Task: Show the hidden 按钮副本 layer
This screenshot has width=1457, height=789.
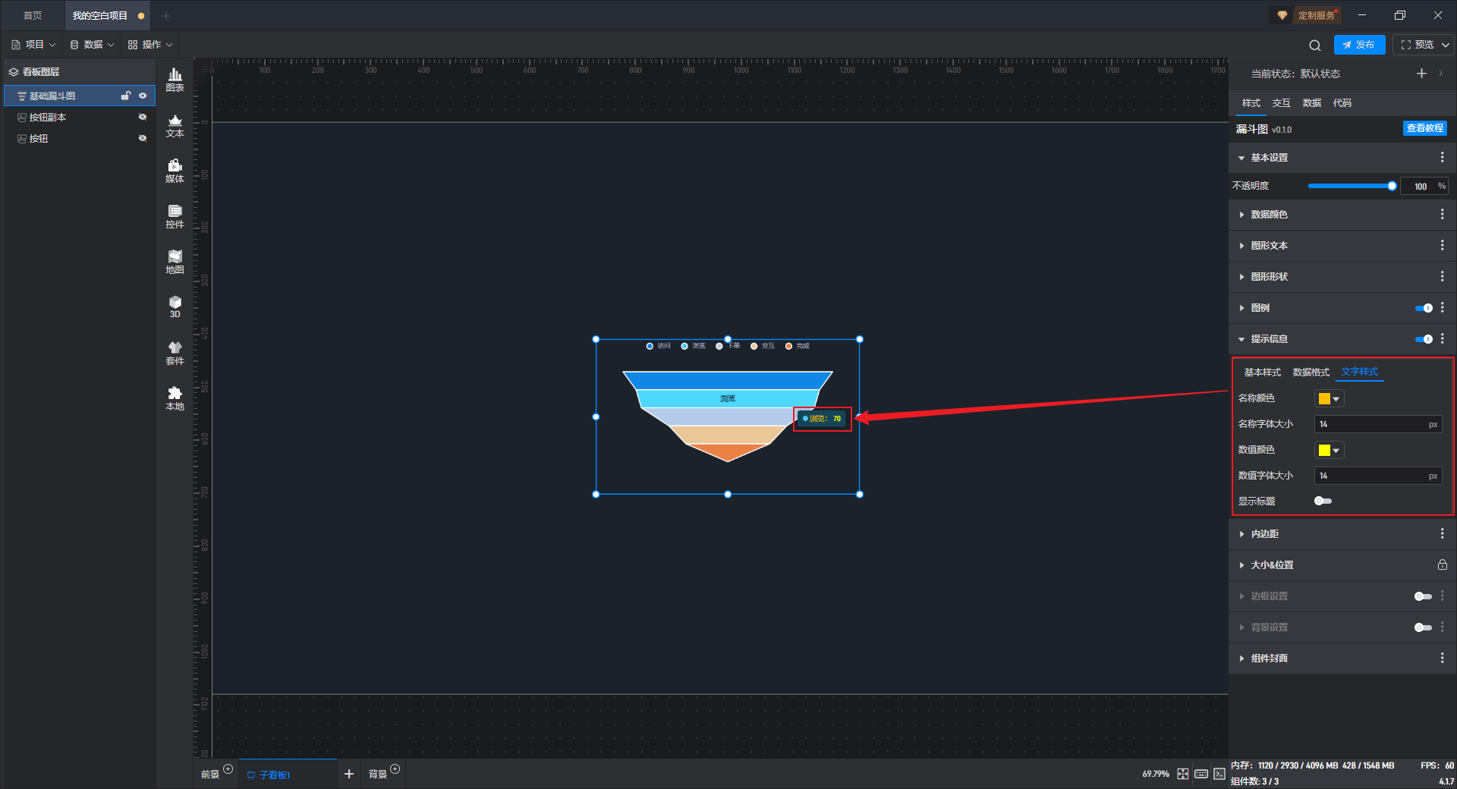Action: tap(143, 117)
